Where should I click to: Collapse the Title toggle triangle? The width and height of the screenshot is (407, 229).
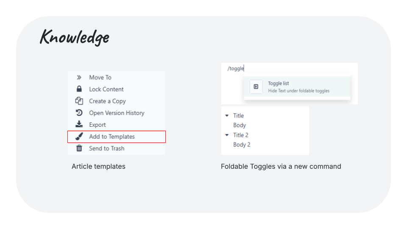click(227, 116)
